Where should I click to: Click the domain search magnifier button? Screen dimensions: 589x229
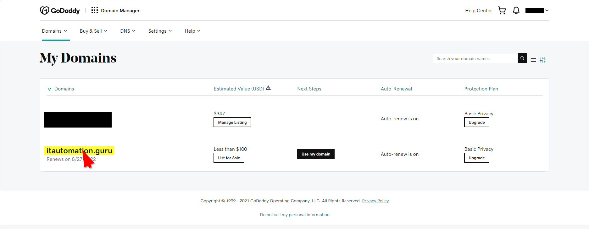pos(522,58)
